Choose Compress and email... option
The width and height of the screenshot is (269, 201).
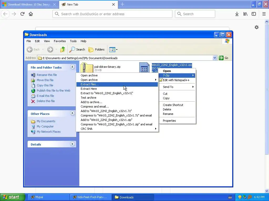[x=117, y=107]
